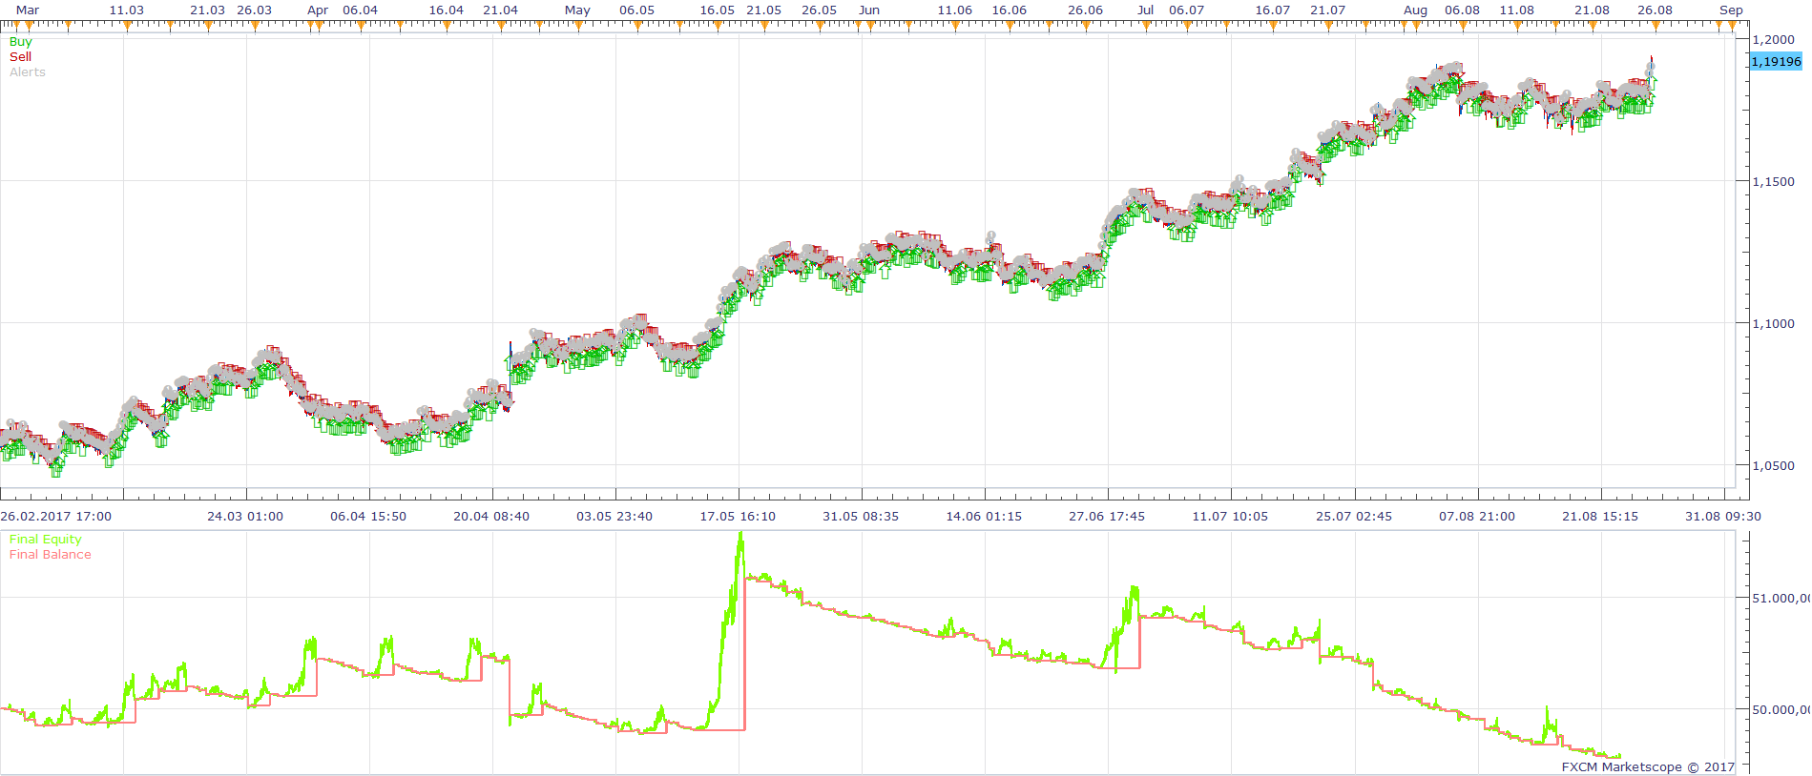
Task: Click the 21.07 date on top timeline
Action: click(1327, 10)
